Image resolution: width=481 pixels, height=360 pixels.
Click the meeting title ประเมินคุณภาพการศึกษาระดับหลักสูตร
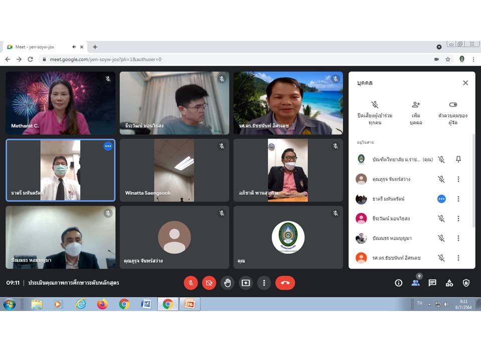click(x=74, y=282)
